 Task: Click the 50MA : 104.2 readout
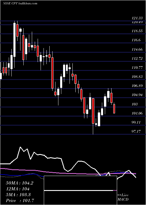coord(20,183)
